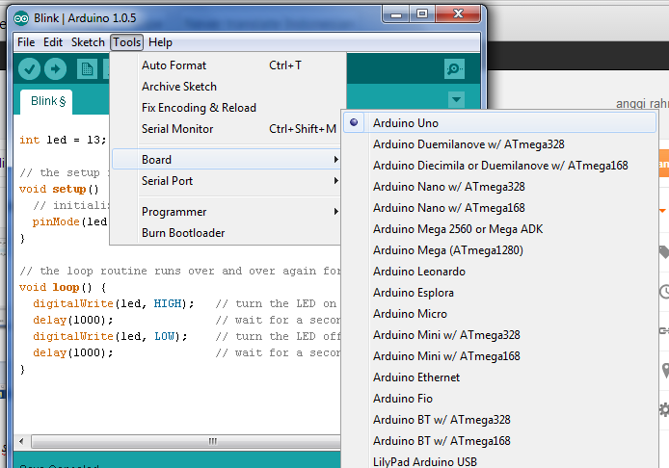Open tab menu dropdown arrow
This screenshot has width=669, height=468.
(x=456, y=100)
